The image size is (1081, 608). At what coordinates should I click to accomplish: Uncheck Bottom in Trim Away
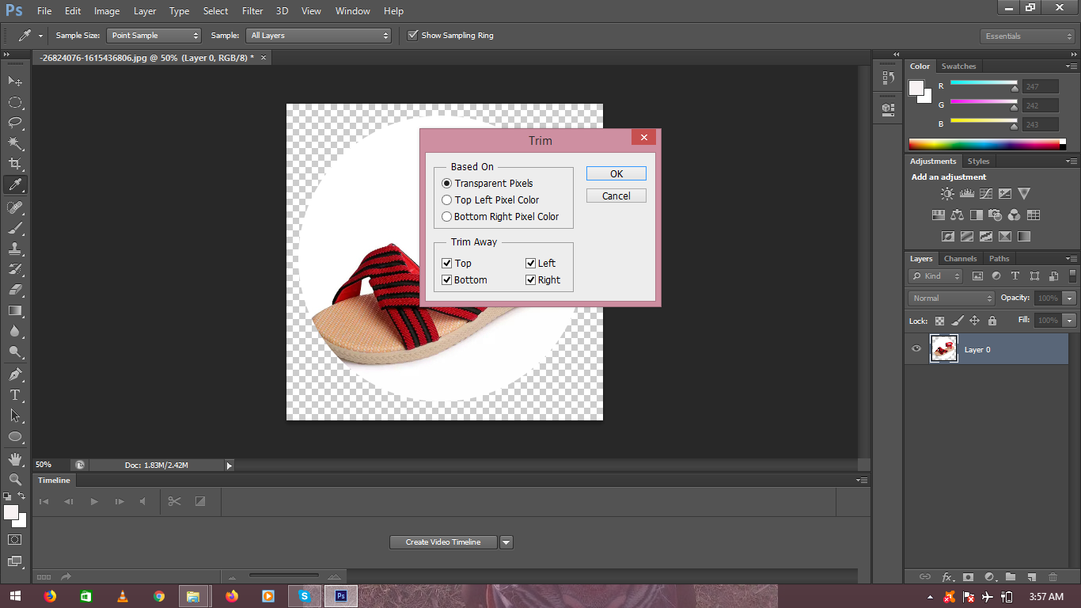446,279
